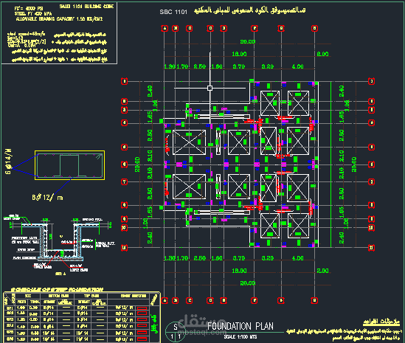The width and height of the screenshot is (405, 343).
Task: Click the rotated 6 Ø14/M rebar label
Action: [8, 161]
